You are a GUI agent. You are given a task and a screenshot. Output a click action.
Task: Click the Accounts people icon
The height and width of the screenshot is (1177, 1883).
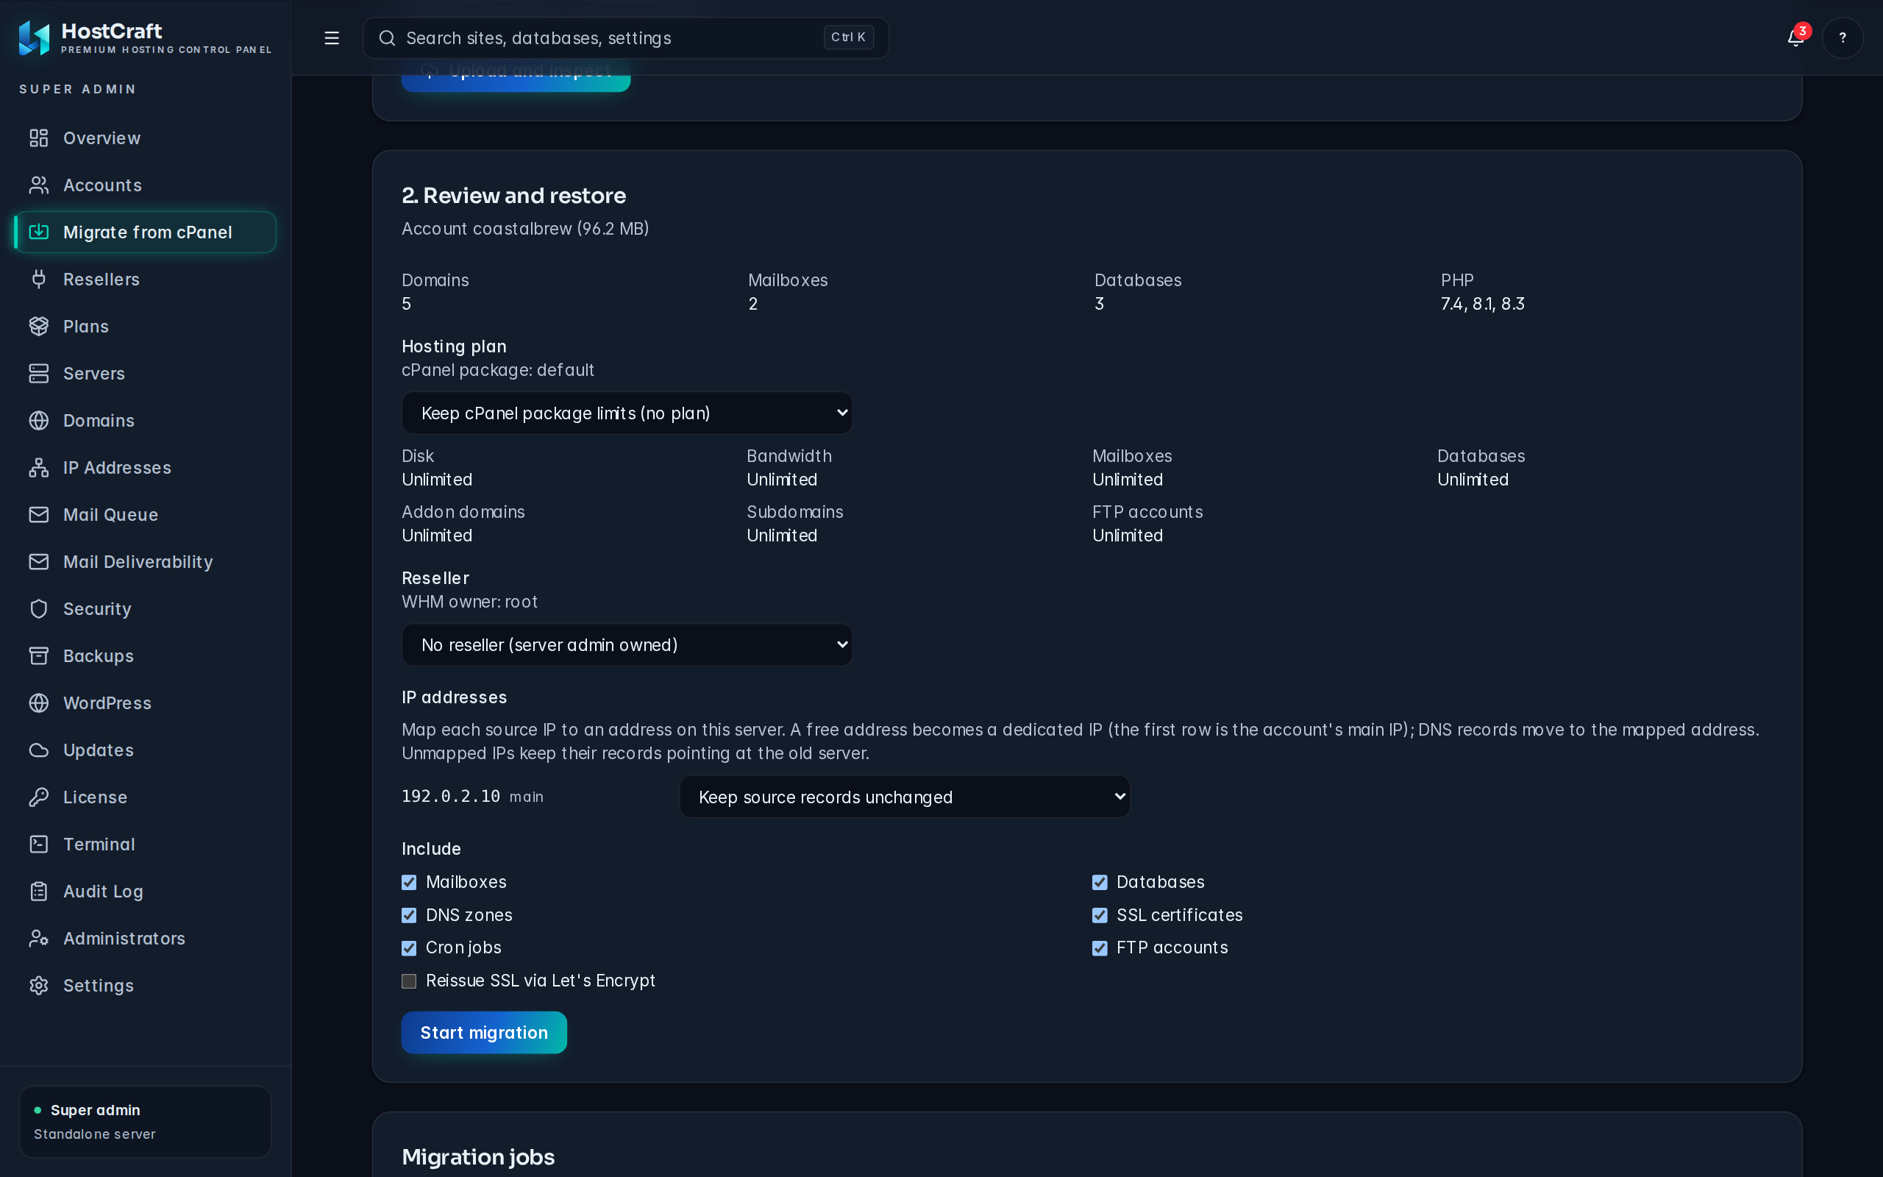(39, 185)
